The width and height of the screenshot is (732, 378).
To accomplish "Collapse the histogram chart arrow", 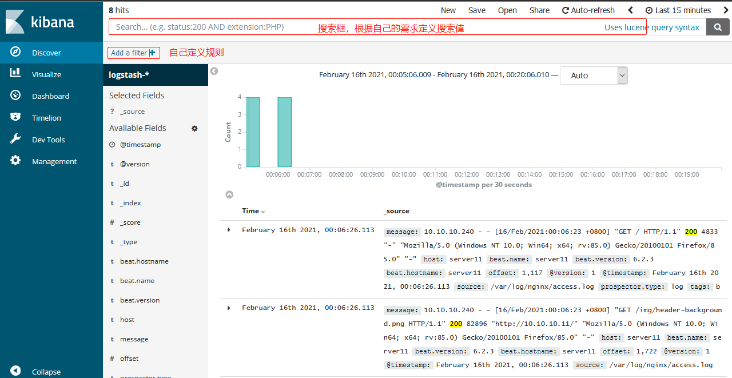I will point(229,194).
